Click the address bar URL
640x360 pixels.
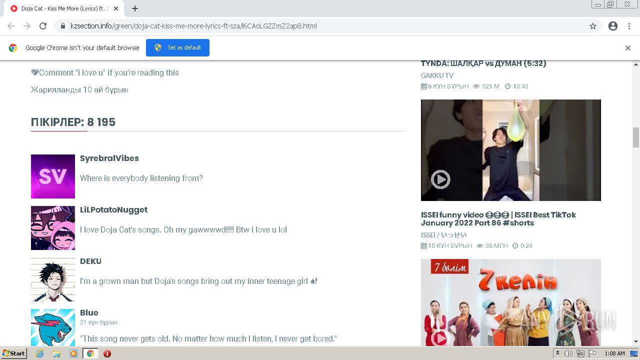(x=193, y=26)
